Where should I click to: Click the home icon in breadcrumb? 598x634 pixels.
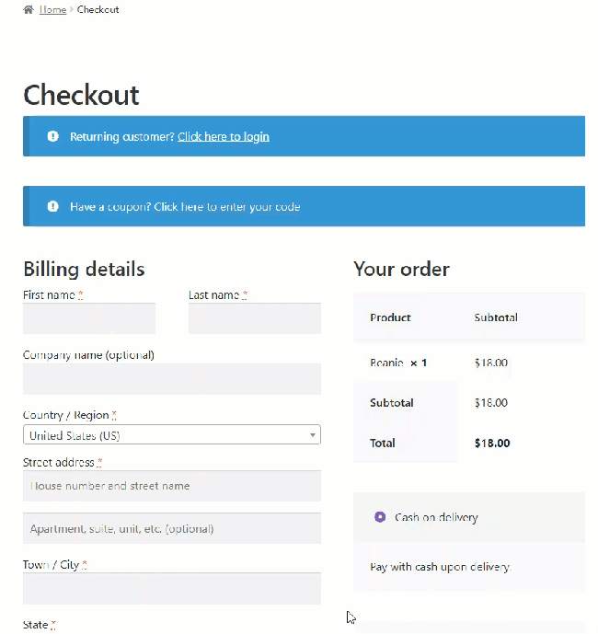coord(29,9)
